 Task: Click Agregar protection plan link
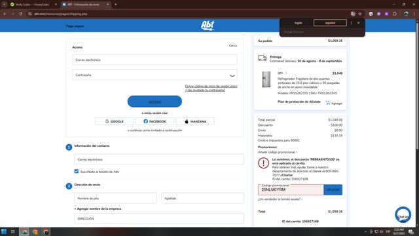pos(337,104)
